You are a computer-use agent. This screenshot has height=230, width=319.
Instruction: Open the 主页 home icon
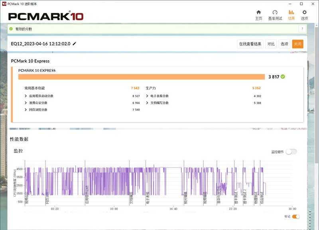258,12
